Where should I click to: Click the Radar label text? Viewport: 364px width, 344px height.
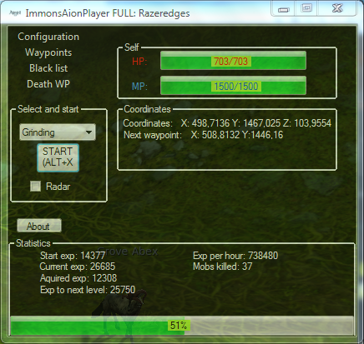[58, 187]
